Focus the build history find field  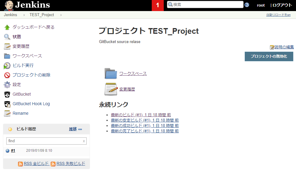point(46,141)
